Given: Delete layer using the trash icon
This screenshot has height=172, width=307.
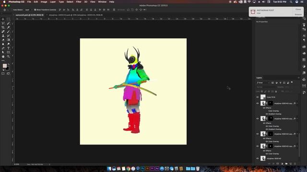Looking at the screenshot, I should tap(295, 163).
